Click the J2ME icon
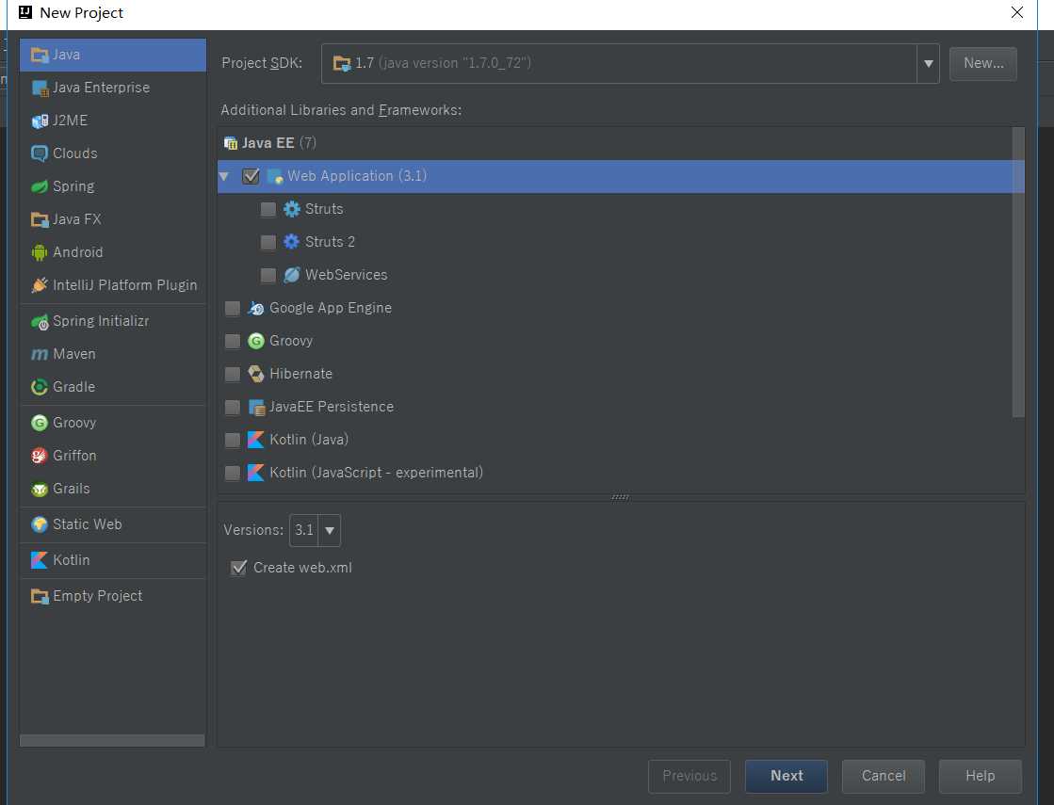 (x=40, y=121)
